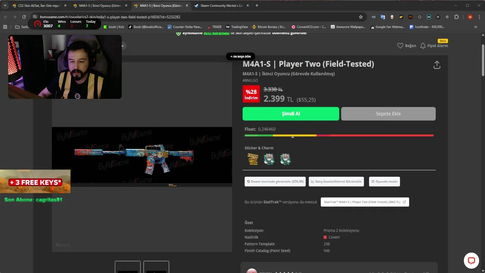Reload the page using the refresh icon

[x=24, y=17]
